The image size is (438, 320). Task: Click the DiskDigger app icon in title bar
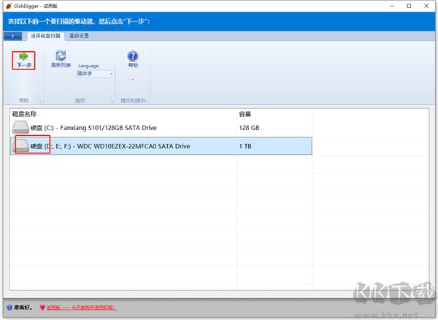(9, 6)
